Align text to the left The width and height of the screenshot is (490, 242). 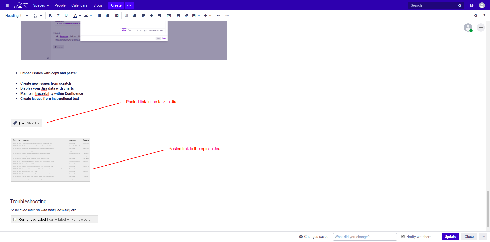point(144,16)
